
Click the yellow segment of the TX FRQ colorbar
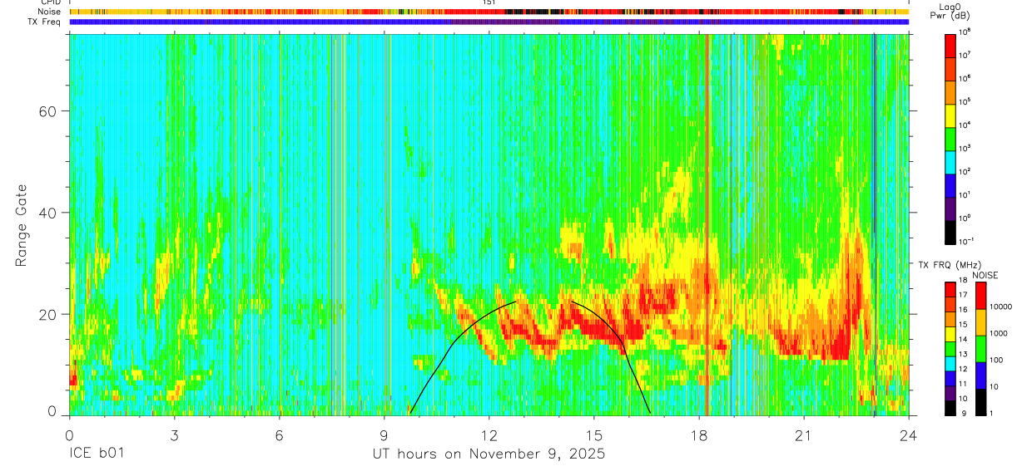[950, 335]
